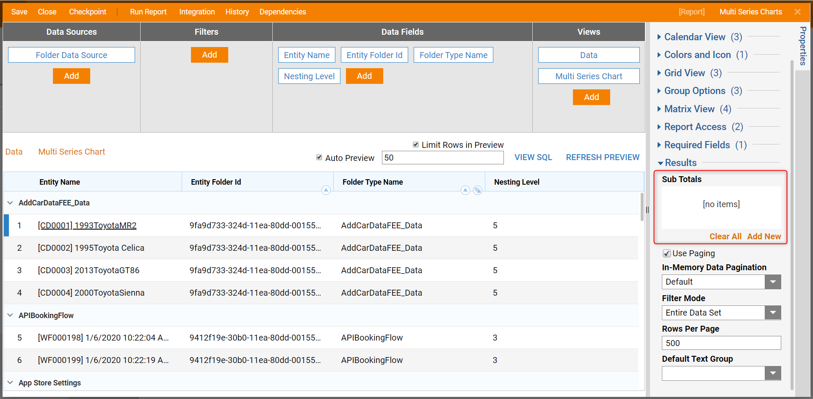Select the [WF000199] 1/6/2020 10:22:19 row
Screen dimensions: 813x399
point(321,360)
